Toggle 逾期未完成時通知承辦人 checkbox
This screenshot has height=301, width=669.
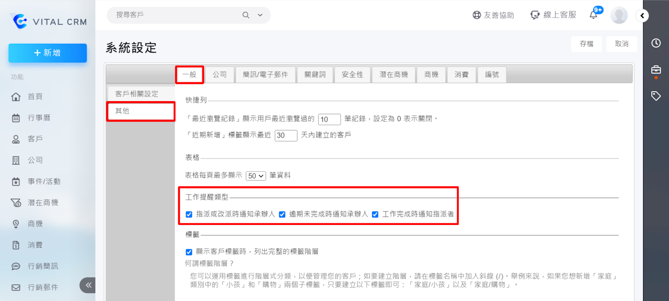[x=282, y=214]
